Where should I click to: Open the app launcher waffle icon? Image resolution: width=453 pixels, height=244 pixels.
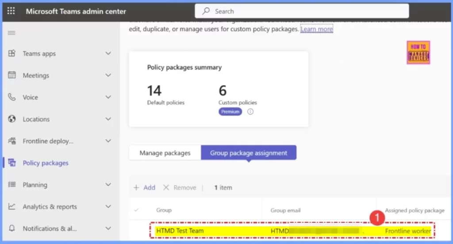point(11,11)
